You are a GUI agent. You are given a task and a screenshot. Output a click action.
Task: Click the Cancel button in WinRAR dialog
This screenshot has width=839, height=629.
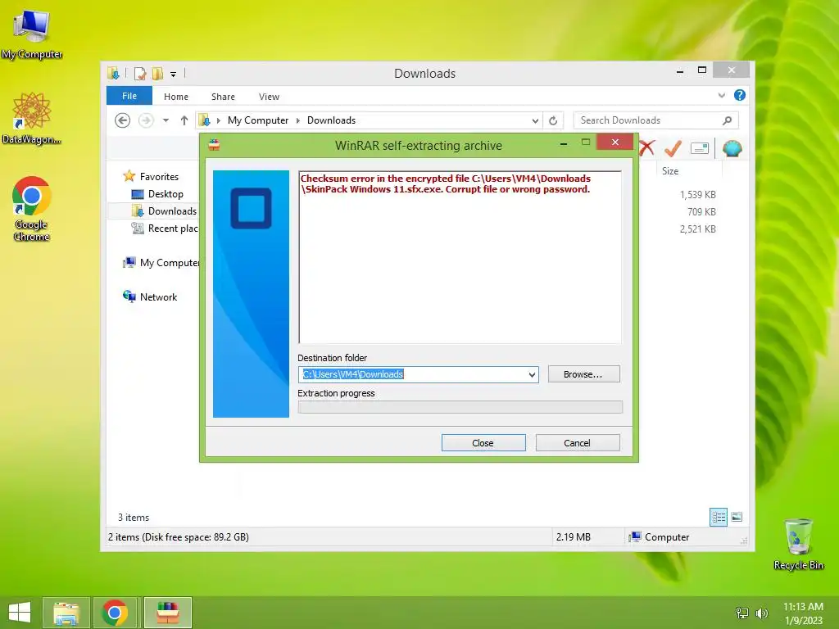(578, 443)
